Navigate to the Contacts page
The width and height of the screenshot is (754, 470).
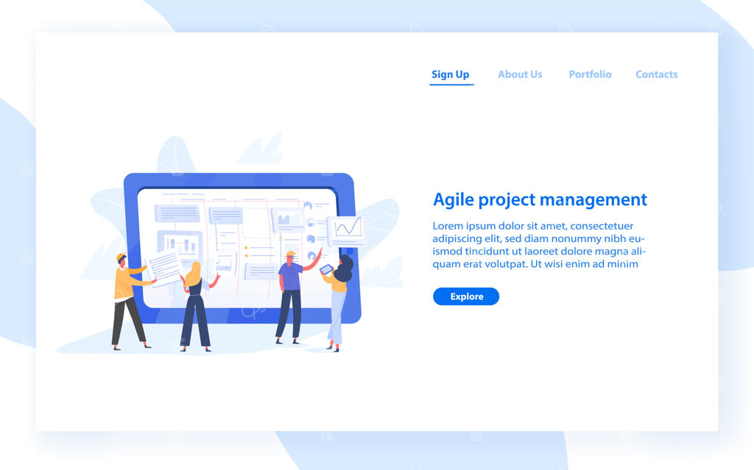click(656, 74)
